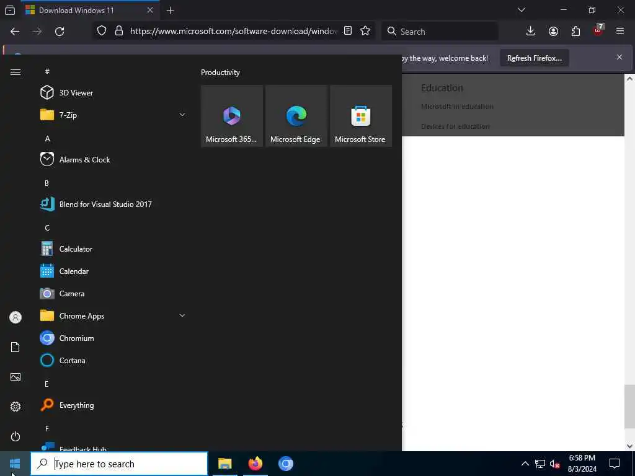Click the Windows Start button
The height and width of the screenshot is (476, 635).
click(15, 464)
